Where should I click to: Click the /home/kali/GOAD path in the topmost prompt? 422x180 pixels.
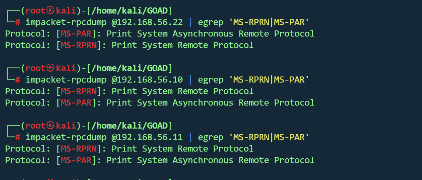[130, 11]
